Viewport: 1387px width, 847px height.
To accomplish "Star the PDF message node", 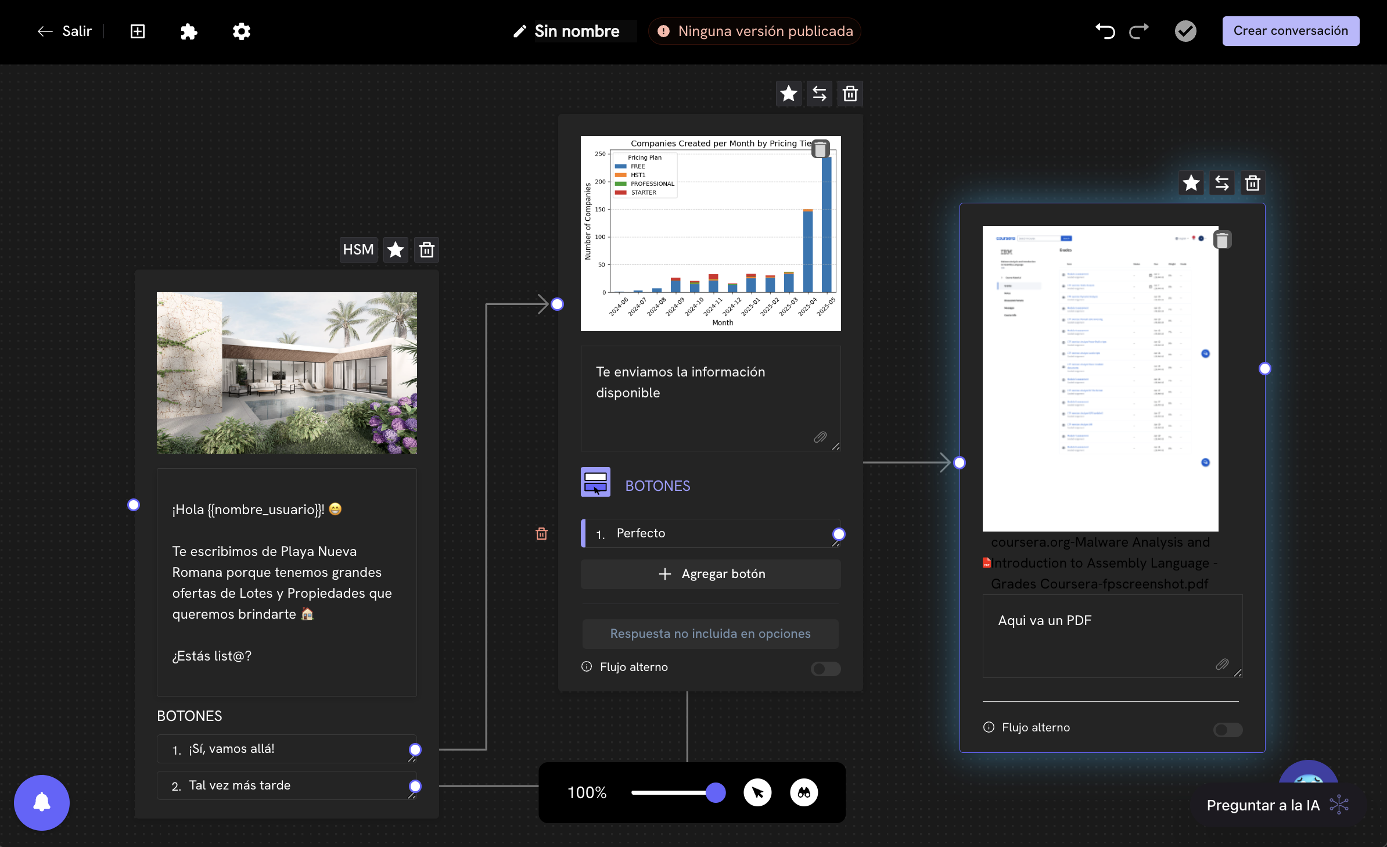I will [1191, 184].
